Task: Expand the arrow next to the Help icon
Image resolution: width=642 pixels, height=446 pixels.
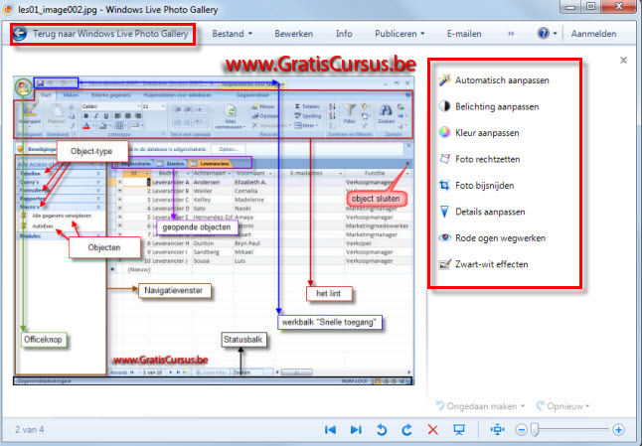Action: [x=555, y=34]
